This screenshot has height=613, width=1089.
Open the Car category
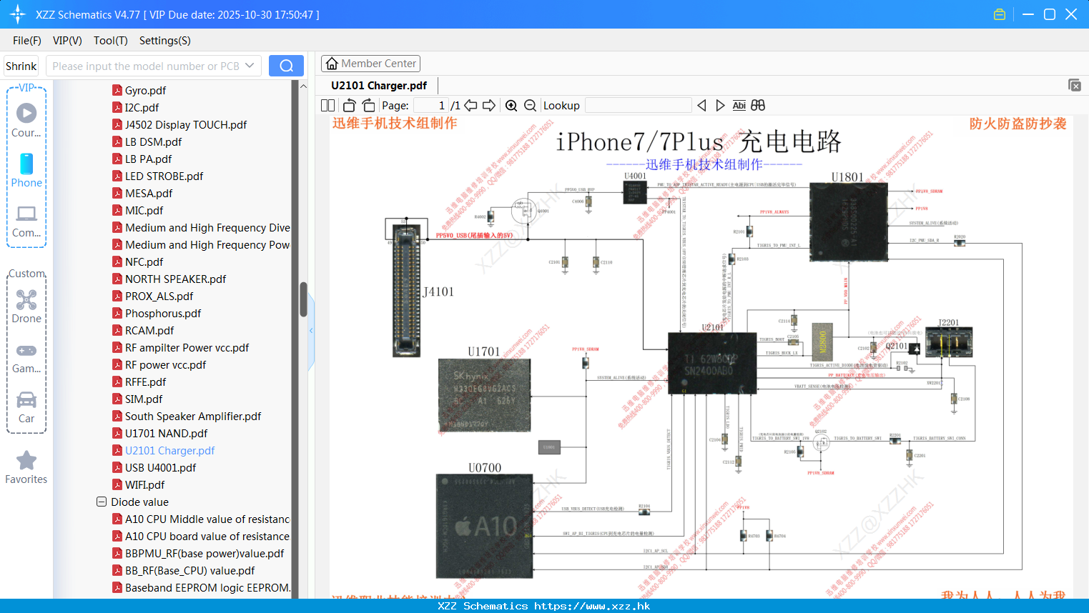pyautogui.click(x=26, y=407)
